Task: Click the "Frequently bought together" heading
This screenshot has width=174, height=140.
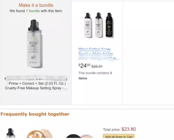Action: coord(35,114)
